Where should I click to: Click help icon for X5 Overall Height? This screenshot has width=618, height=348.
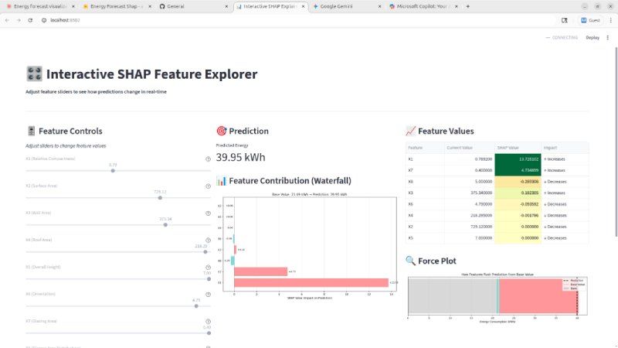click(x=208, y=268)
